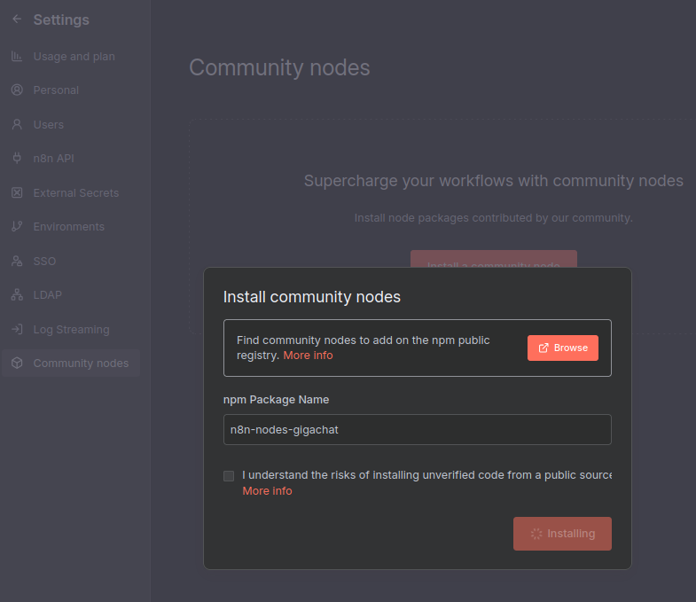696x602 pixels.
Task: Click the Environments branch icon
Action: click(17, 226)
